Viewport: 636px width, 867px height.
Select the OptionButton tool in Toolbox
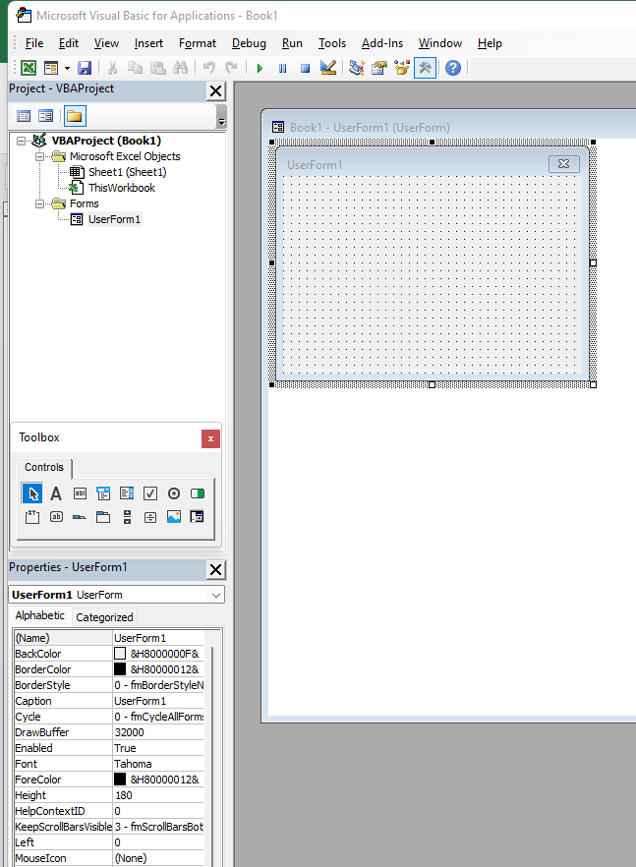[x=174, y=493]
